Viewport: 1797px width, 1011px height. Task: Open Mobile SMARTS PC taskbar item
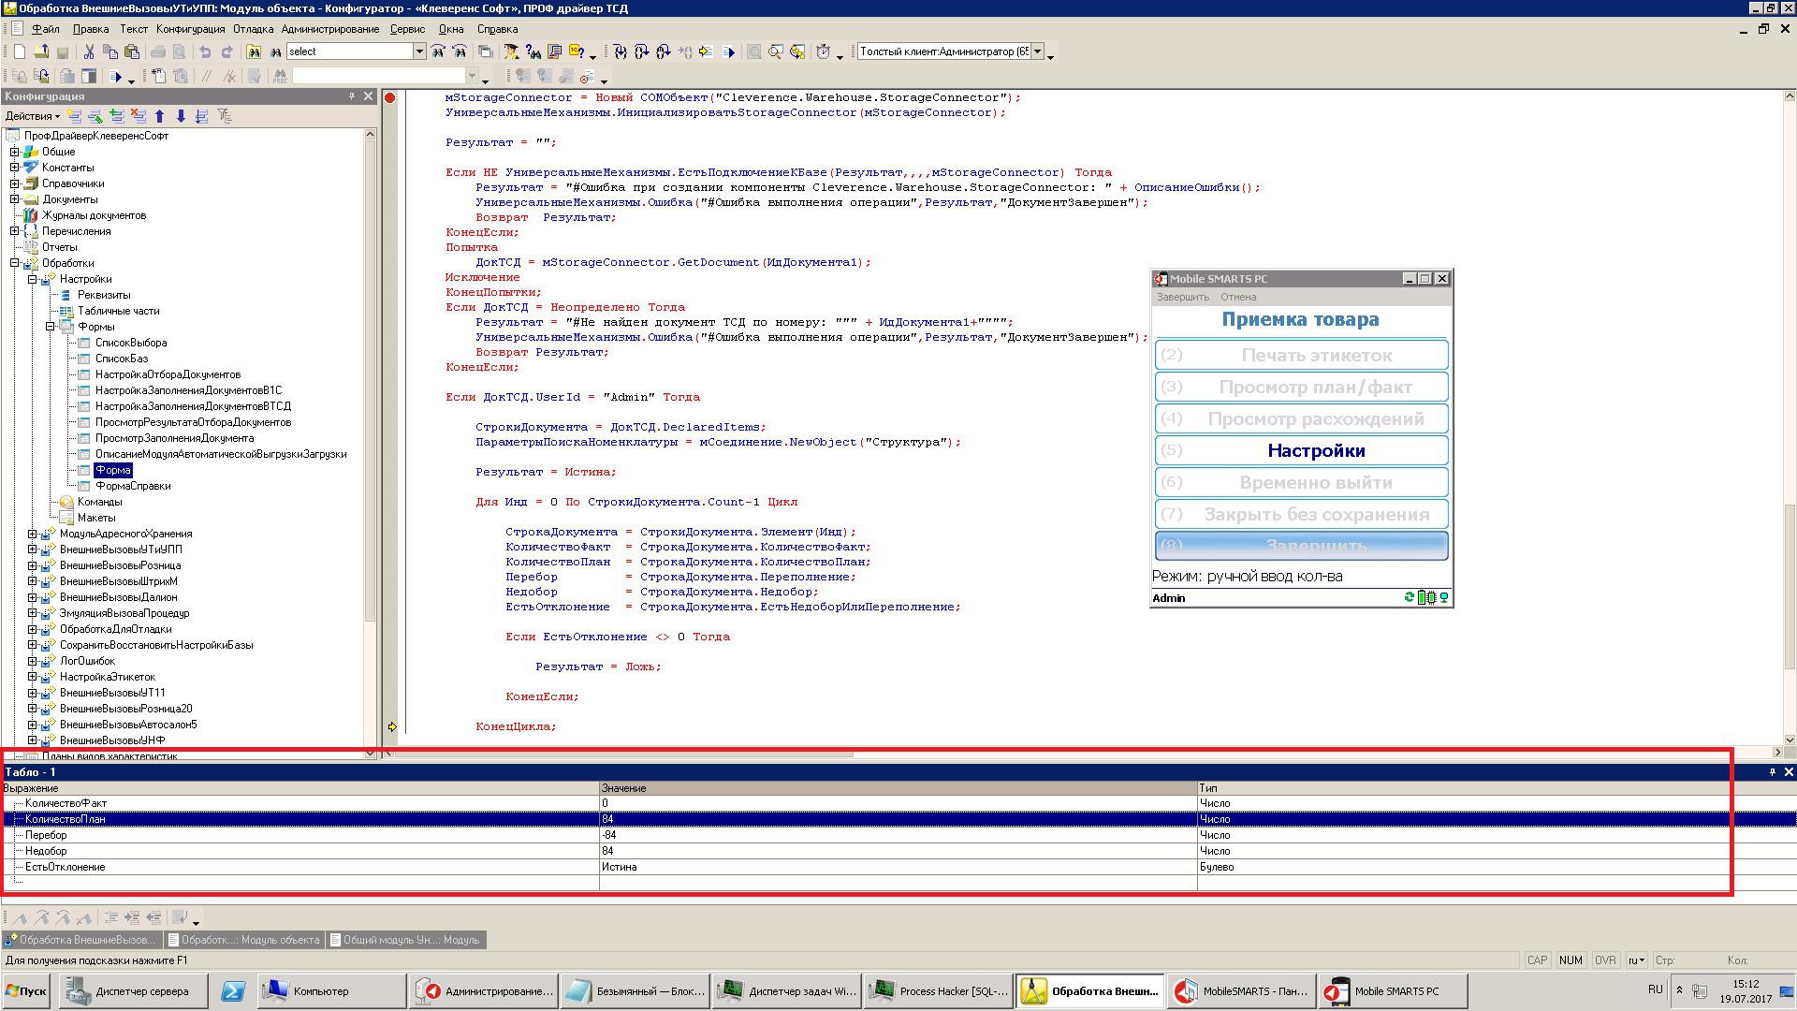1394,990
